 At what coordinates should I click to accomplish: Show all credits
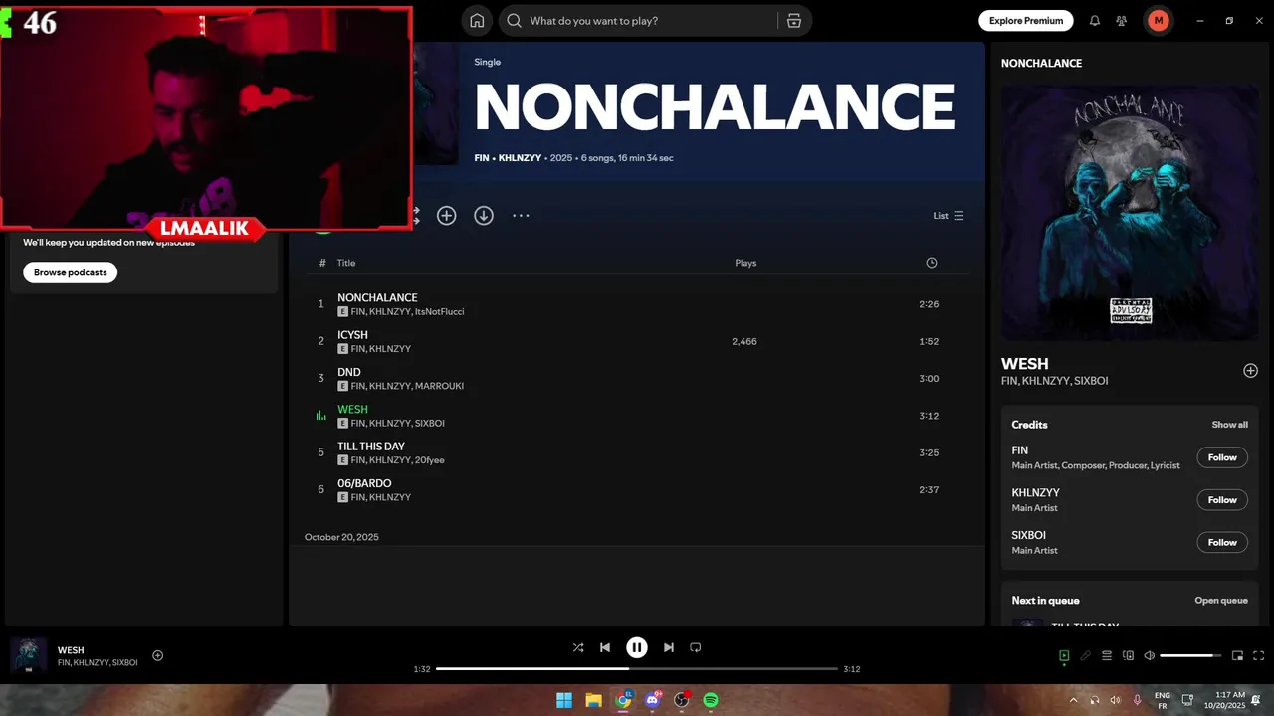point(1229,425)
